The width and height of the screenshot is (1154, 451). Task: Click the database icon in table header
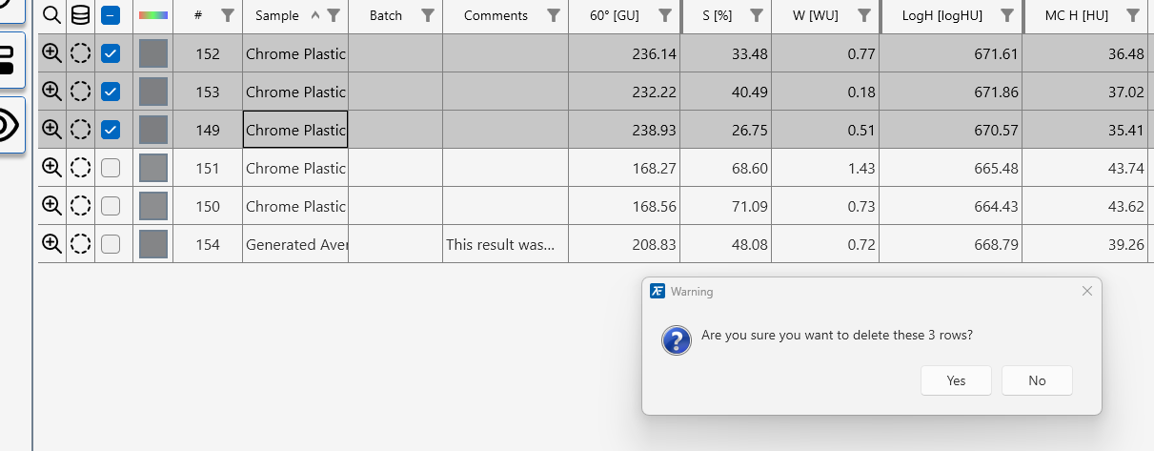click(81, 15)
